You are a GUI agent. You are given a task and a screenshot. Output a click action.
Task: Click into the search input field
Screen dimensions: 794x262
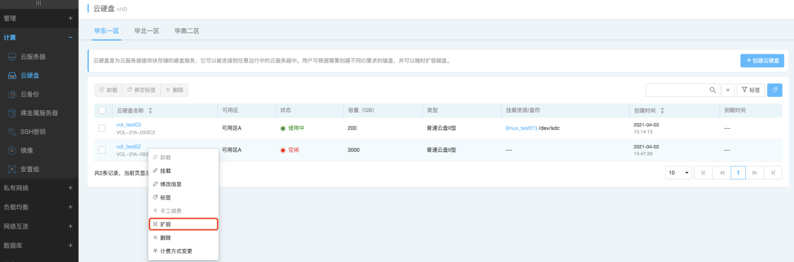click(x=676, y=90)
